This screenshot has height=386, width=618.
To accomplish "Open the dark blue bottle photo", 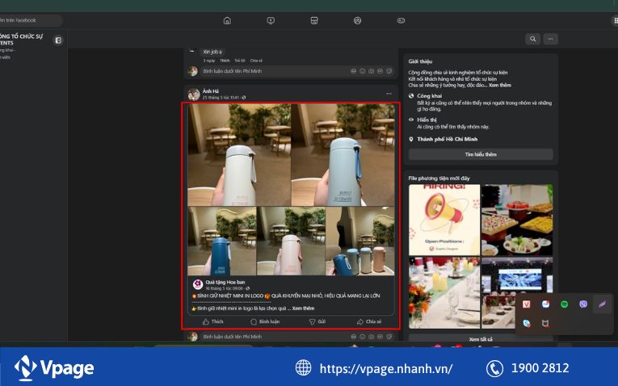I will [x=222, y=241].
